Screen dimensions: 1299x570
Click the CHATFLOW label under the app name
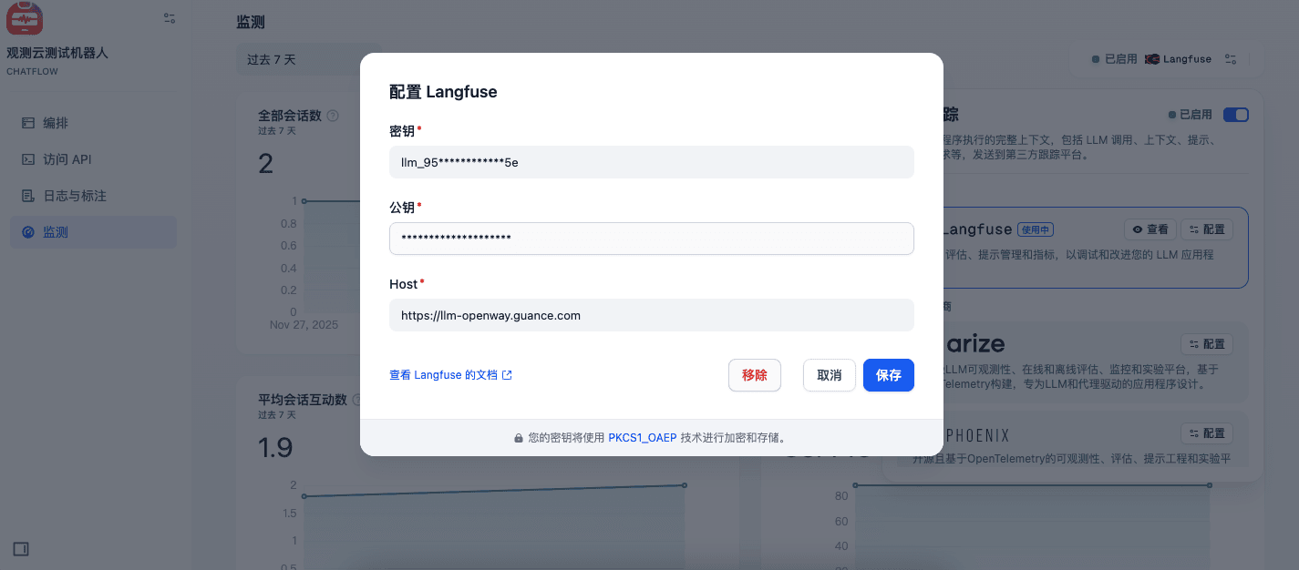tap(33, 72)
